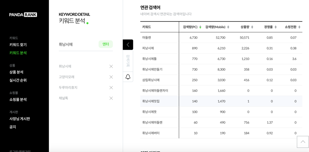Open the 쇼핑몰 분석 menu
The width and height of the screenshot is (309, 152).
click(x=18, y=99)
